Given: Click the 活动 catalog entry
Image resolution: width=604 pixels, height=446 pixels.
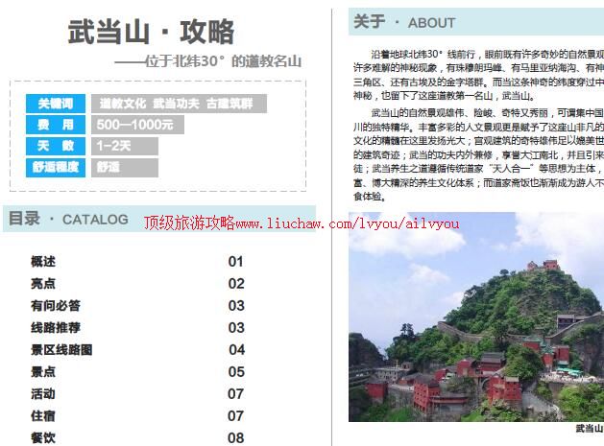Looking at the screenshot, I should point(43,393).
